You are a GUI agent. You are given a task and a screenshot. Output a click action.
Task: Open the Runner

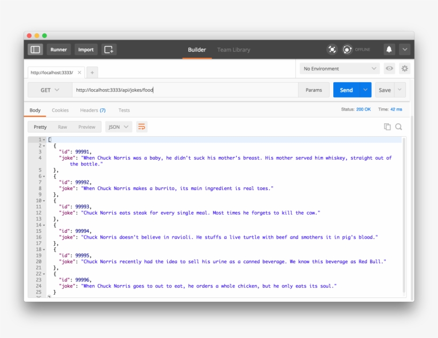click(x=59, y=49)
